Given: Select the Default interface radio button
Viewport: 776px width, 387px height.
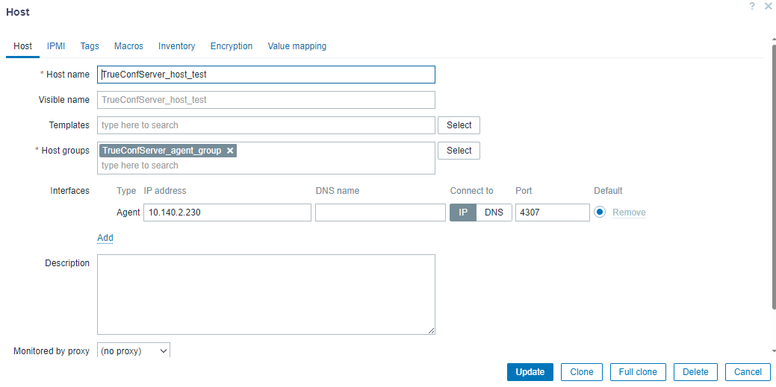Looking at the screenshot, I should 600,212.
